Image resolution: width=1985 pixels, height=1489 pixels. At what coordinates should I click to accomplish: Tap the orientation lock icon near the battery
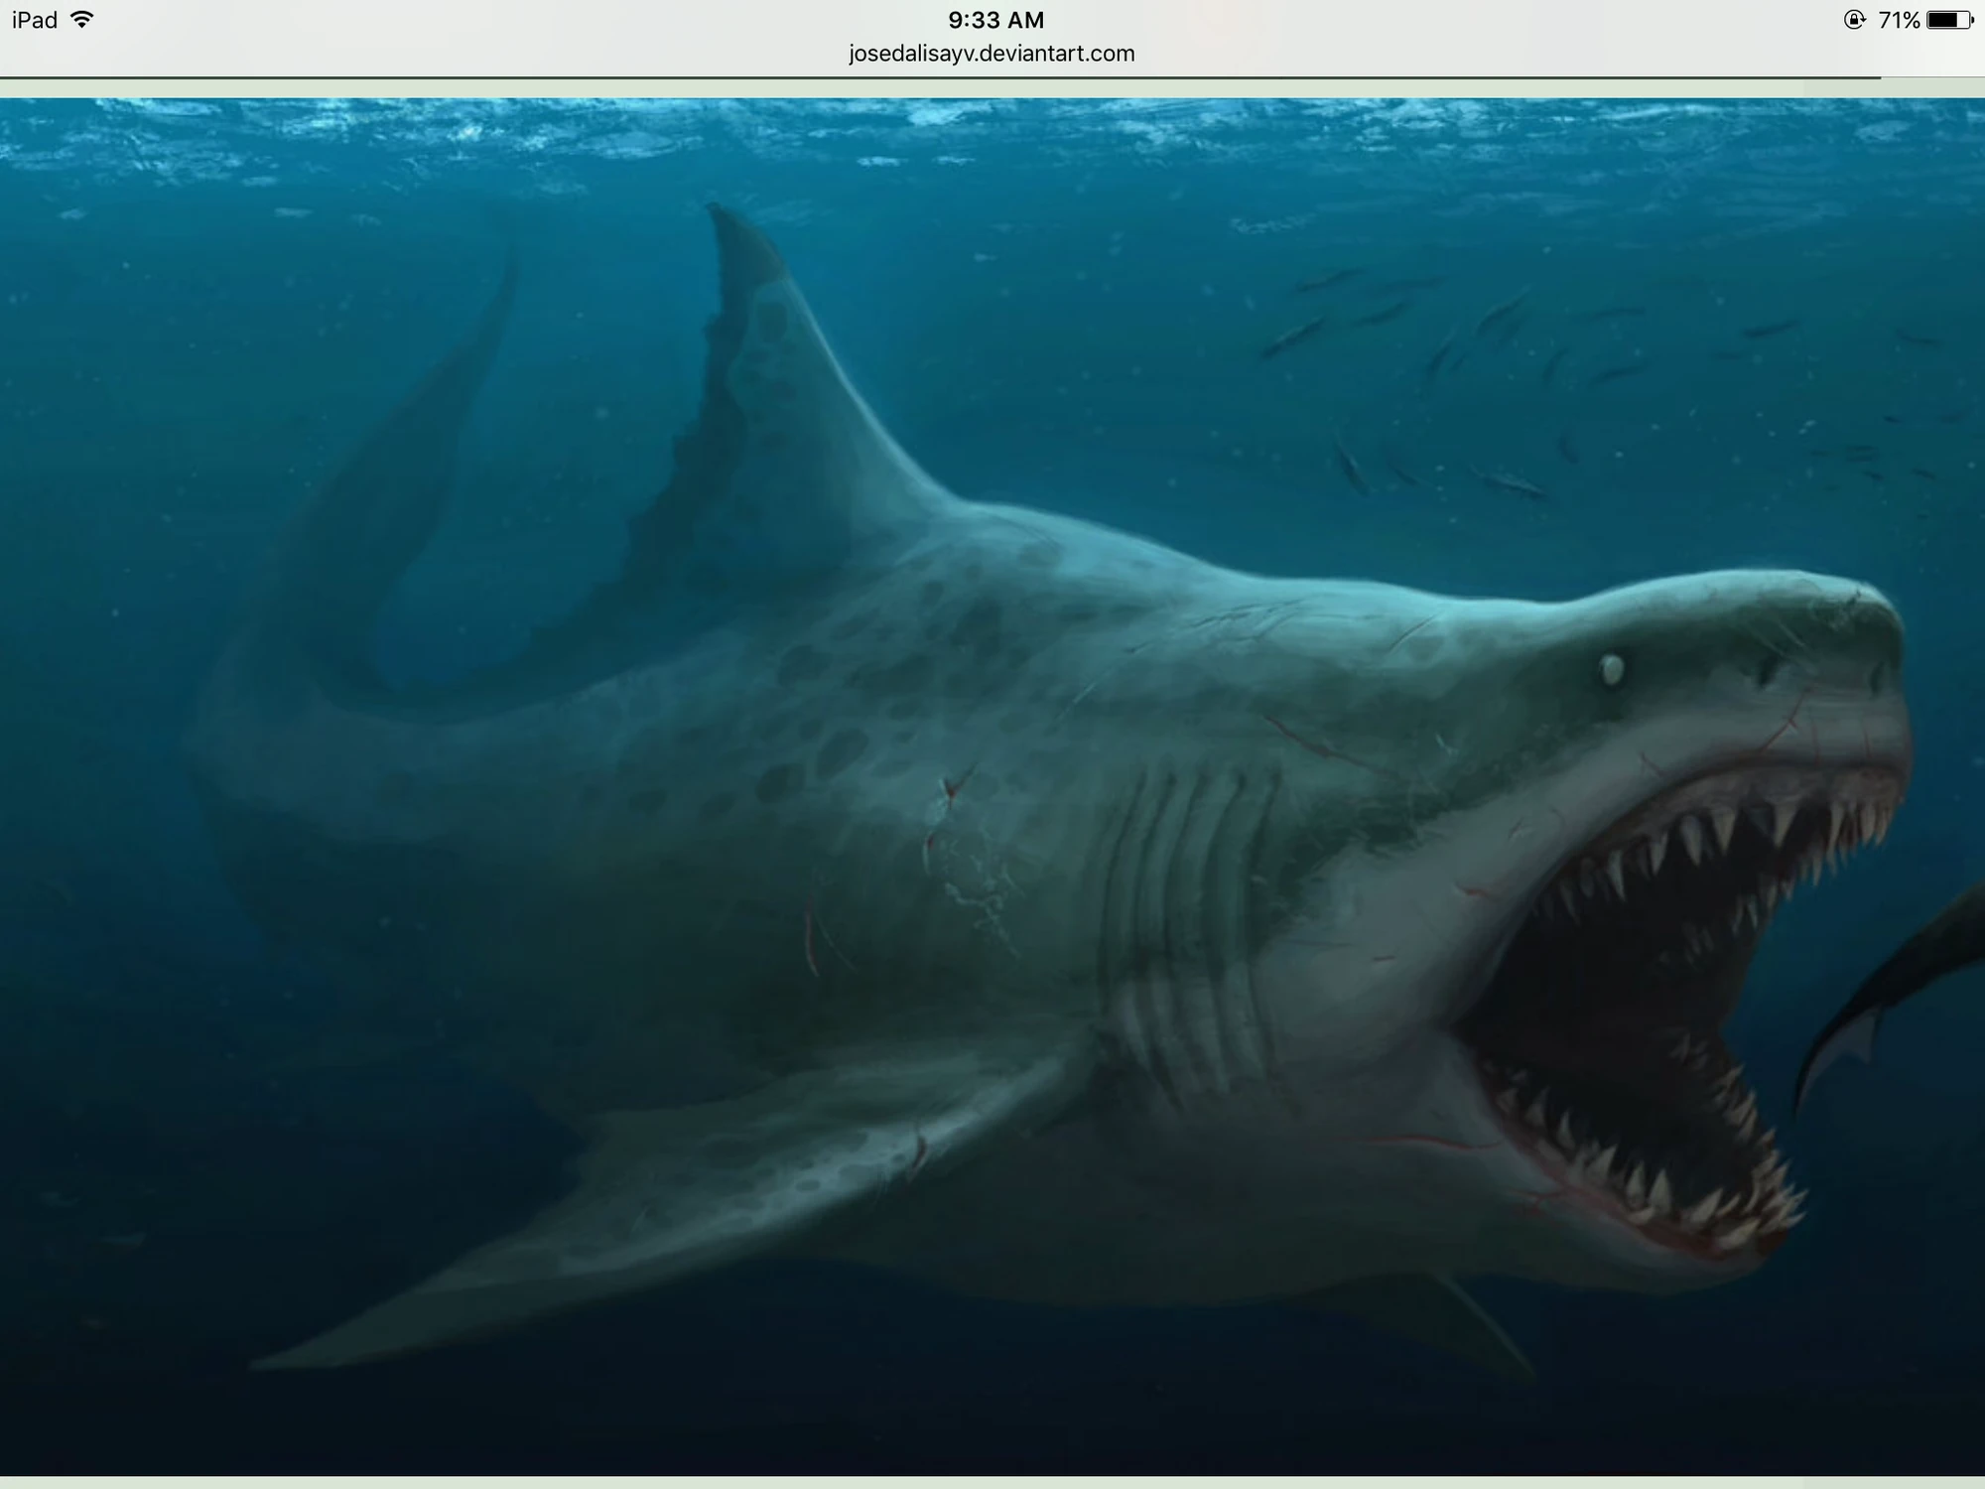(x=1853, y=17)
